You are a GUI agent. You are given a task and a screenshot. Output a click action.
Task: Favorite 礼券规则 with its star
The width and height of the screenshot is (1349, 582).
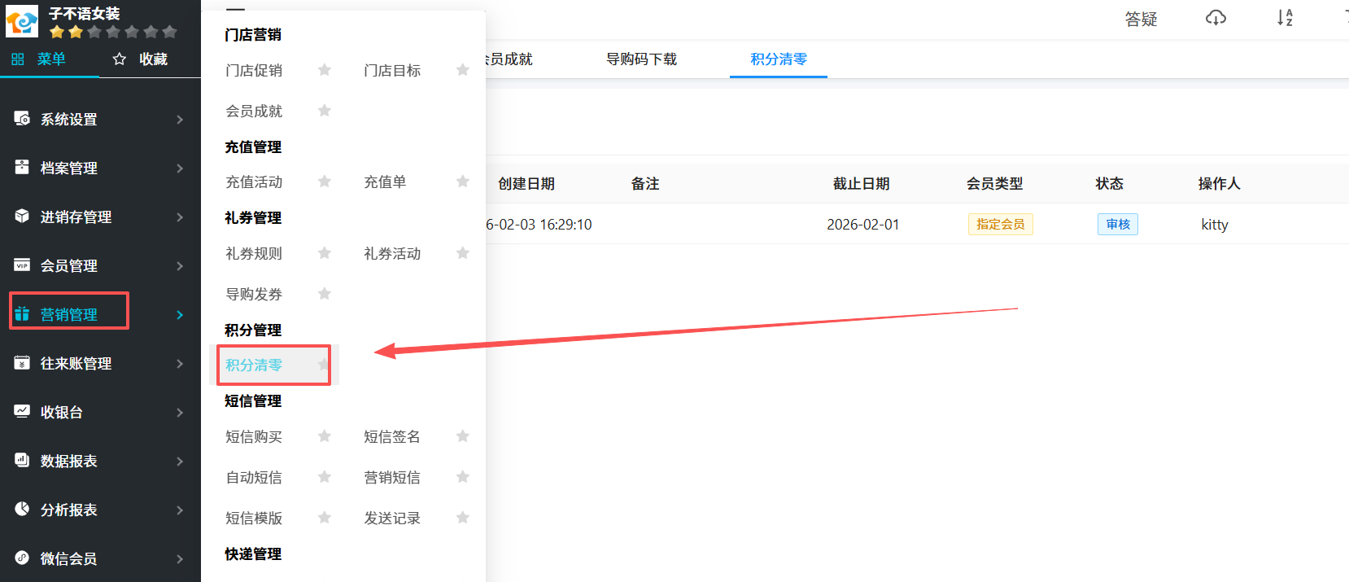(325, 253)
